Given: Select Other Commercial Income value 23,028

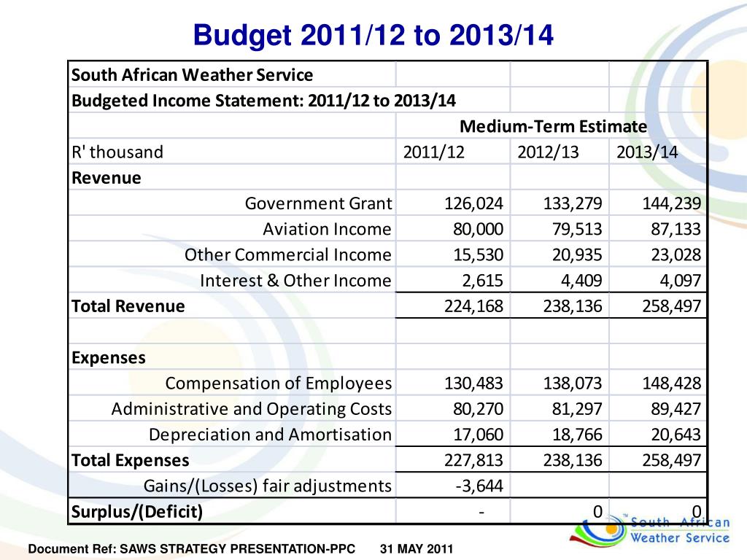Looking at the screenshot, I should [676, 254].
